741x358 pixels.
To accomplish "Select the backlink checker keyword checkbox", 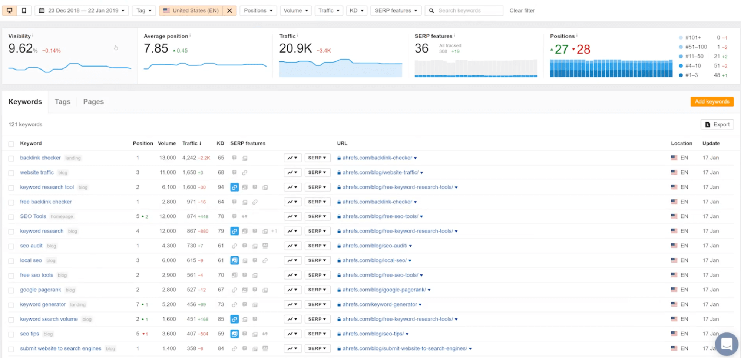I will click(11, 158).
